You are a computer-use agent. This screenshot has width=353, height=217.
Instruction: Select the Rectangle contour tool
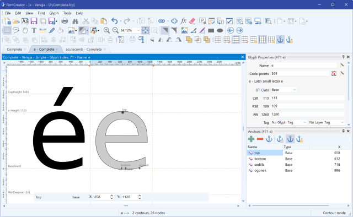(211, 30)
